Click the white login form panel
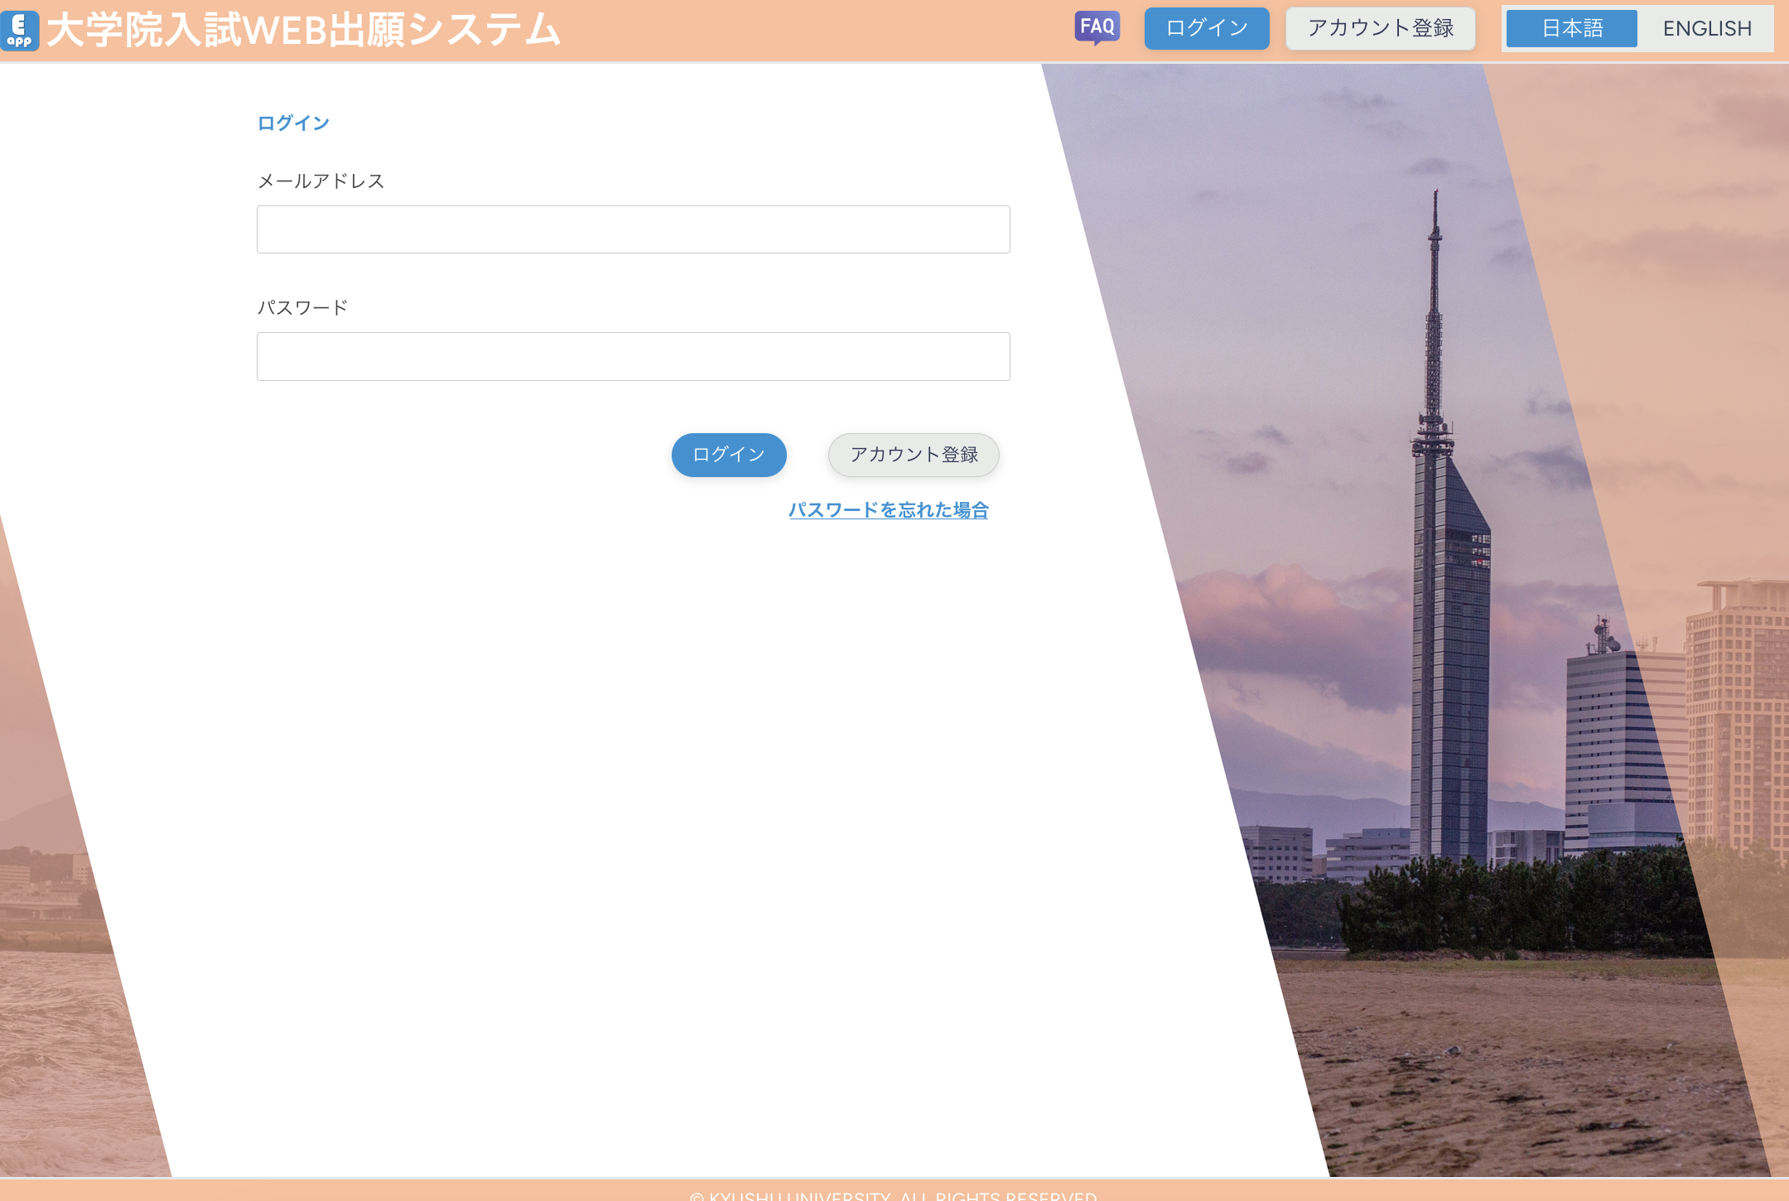Screen dimensions: 1789x1201 pos(580,745)
